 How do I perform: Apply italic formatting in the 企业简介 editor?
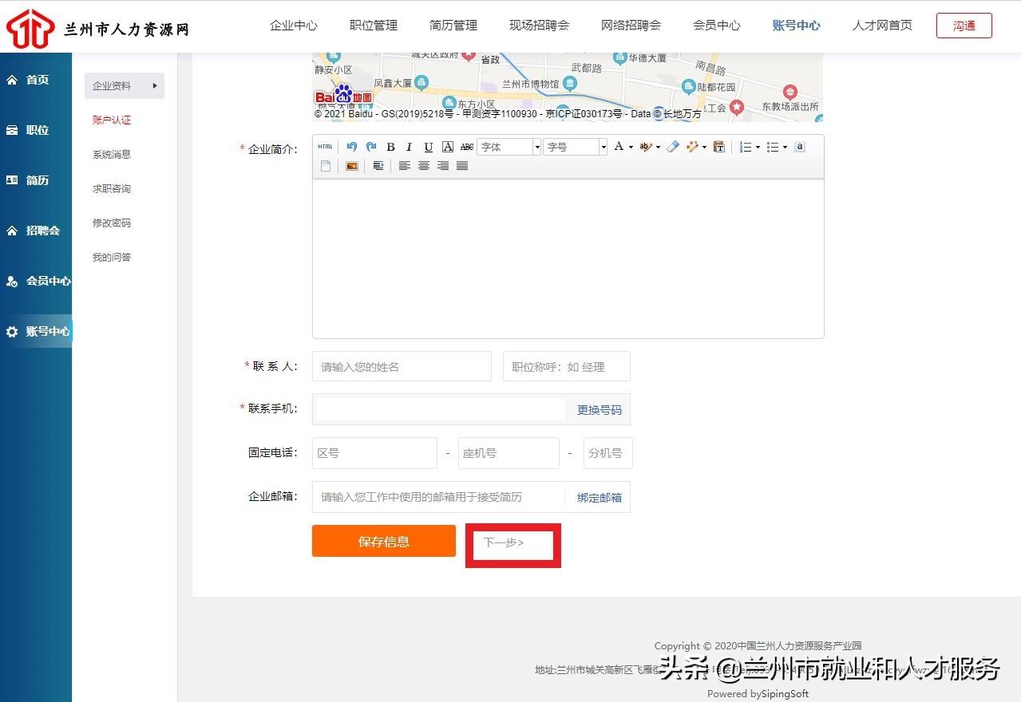tap(409, 147)
